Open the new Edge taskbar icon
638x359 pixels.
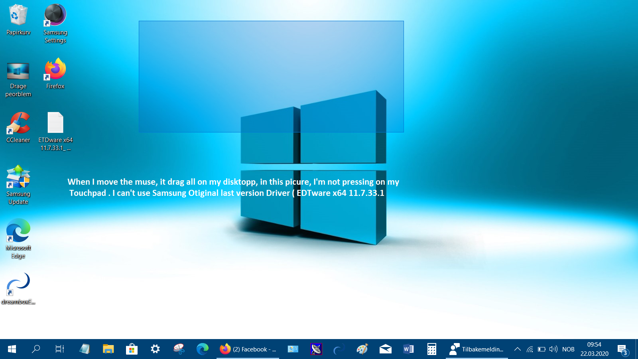(203, 349)
